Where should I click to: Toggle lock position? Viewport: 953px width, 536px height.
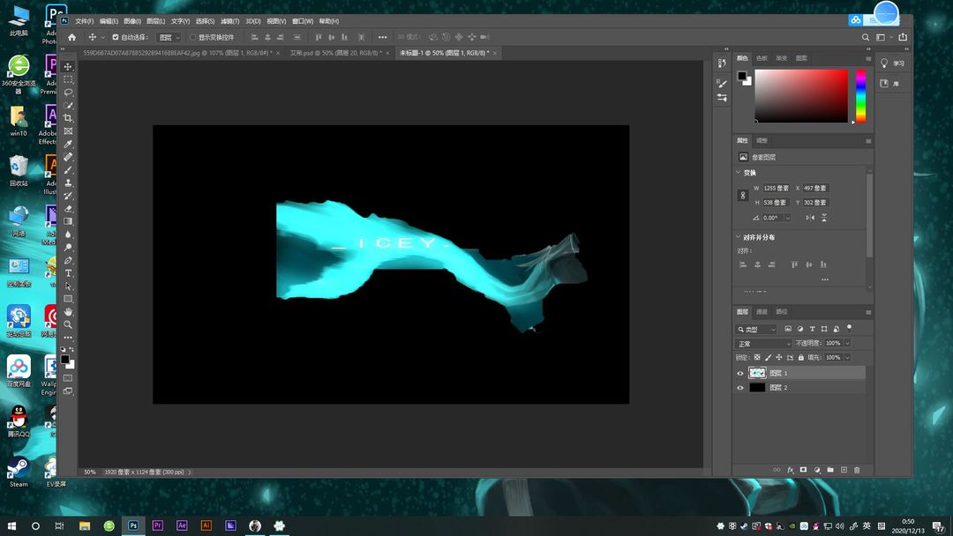[778, 358]
